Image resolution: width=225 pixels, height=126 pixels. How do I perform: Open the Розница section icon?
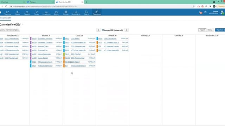point(66,13)
